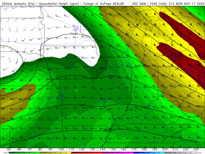Click the 210 kts label on color bar
The image size is (205, 154).
175,149
